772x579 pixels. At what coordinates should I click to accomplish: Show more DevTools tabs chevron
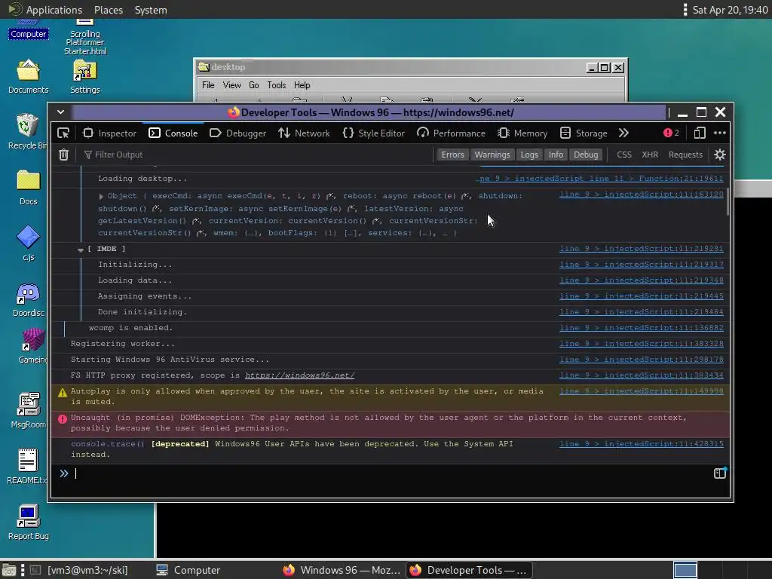pyautogui.click(x=623, y=133)
